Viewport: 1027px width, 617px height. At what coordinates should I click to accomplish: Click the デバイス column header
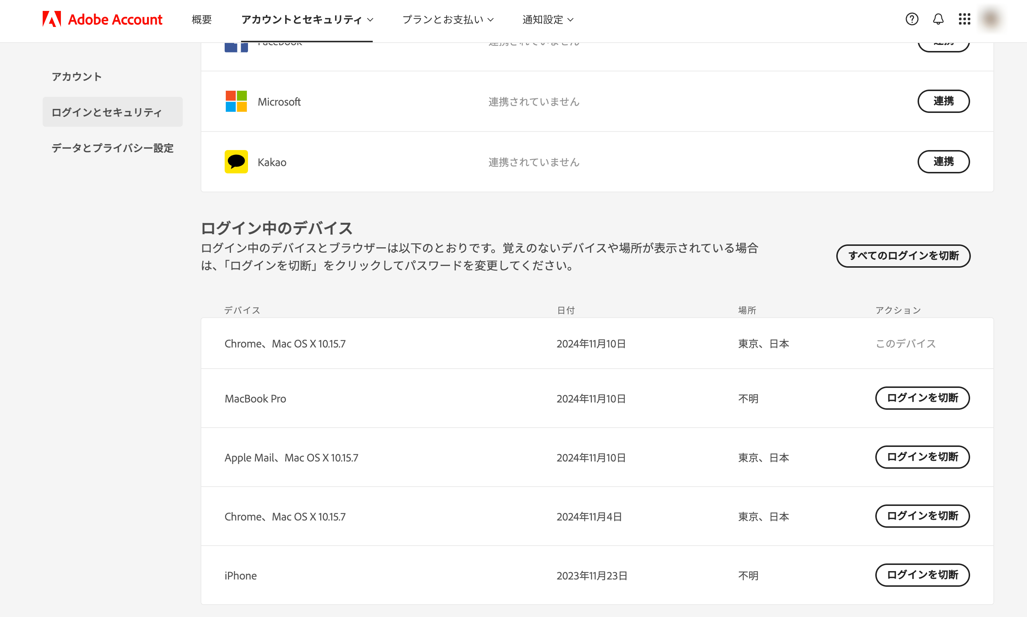point(242,310)
